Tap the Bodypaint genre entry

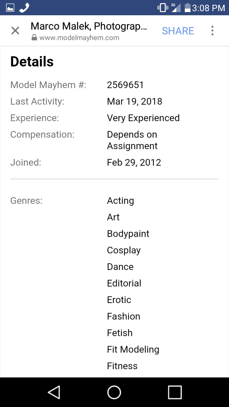click(128, 234)
